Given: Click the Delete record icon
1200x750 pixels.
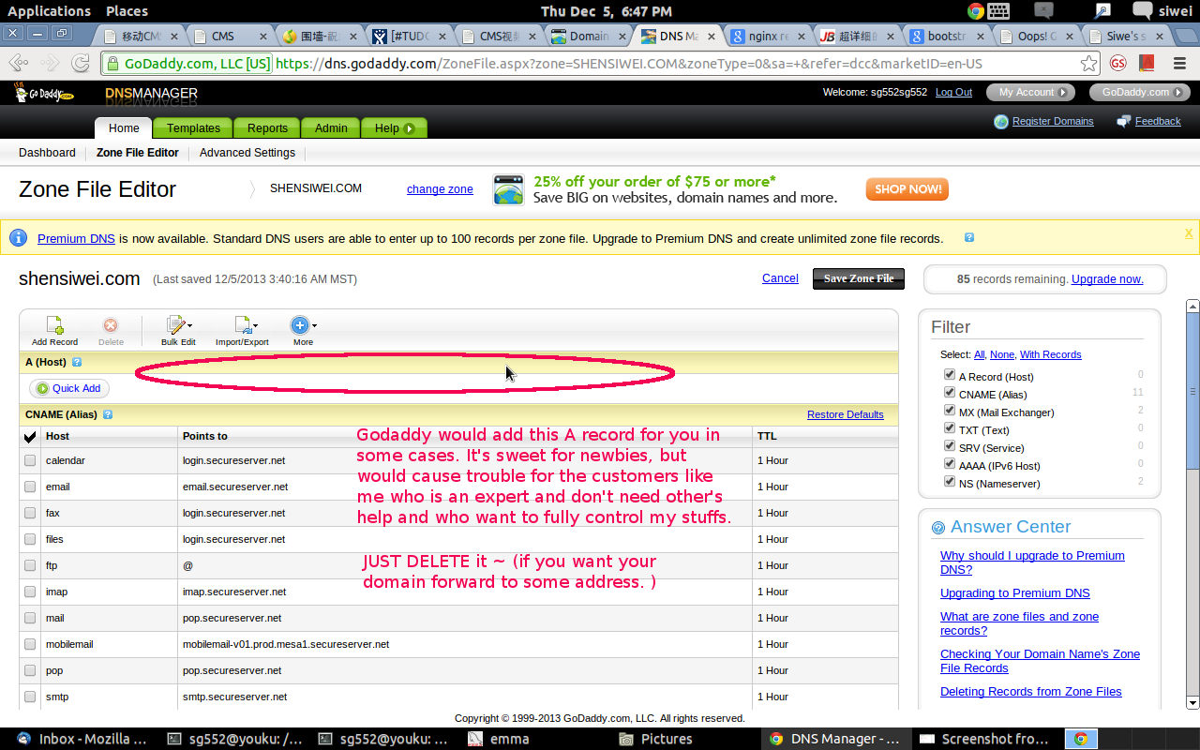Looking at the screenshot, I should point(111,323).
